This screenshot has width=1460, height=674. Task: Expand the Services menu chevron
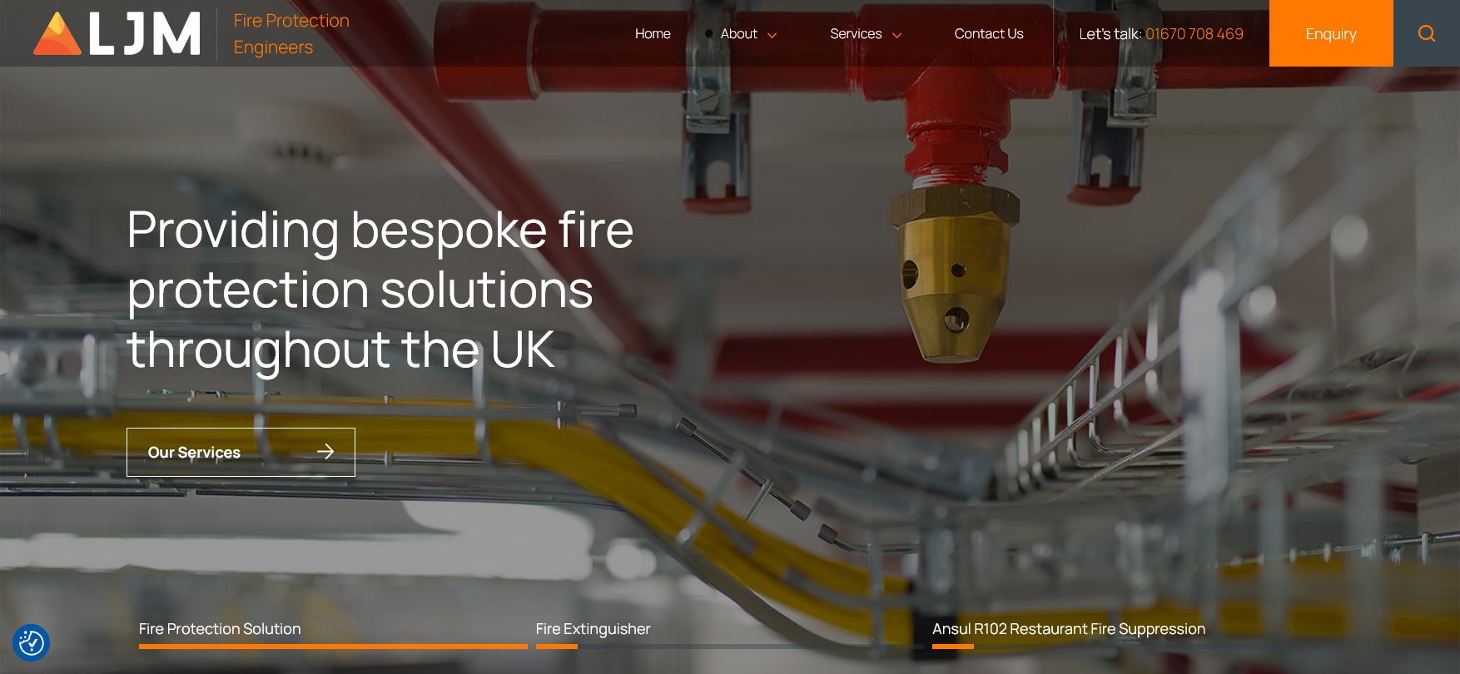[x=896, y=35]
